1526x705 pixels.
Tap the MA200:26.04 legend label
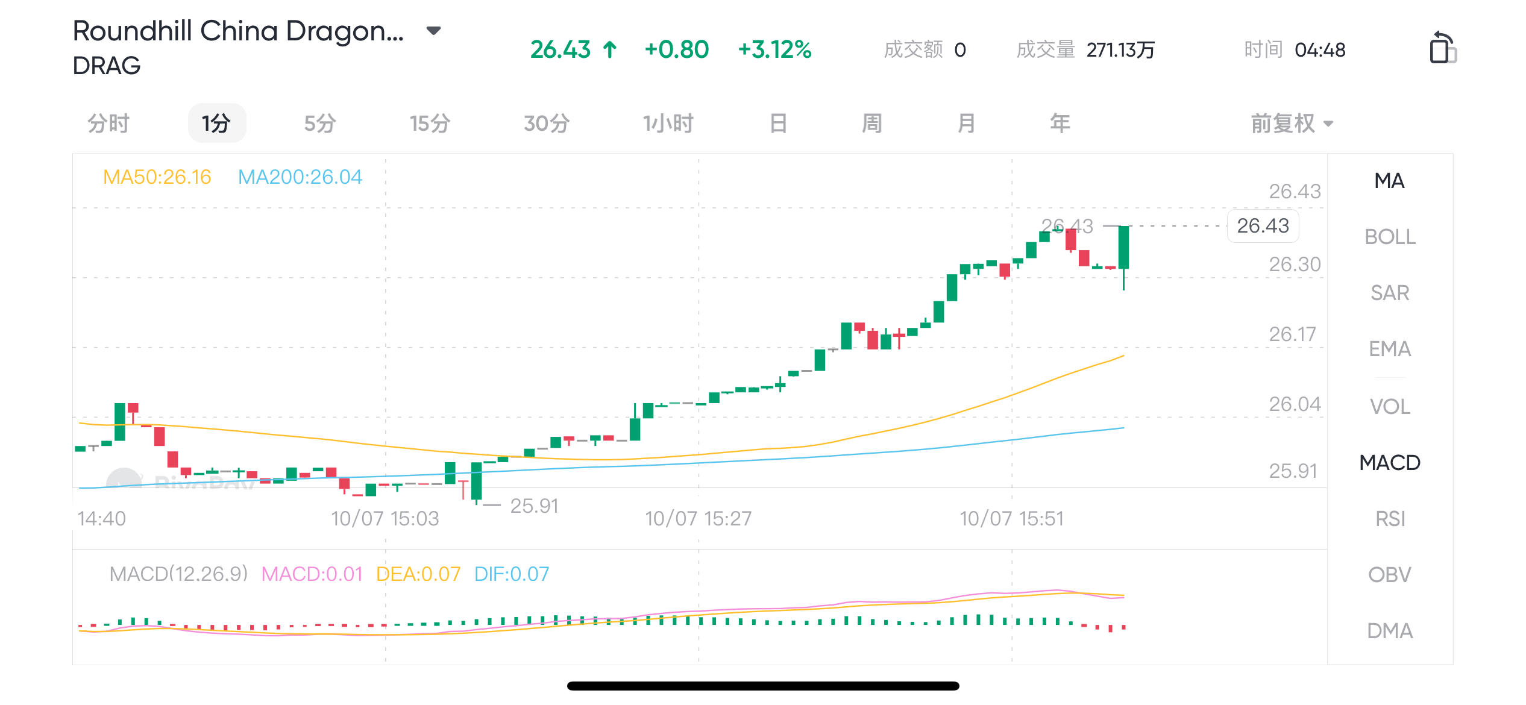[x=300, y=177]
